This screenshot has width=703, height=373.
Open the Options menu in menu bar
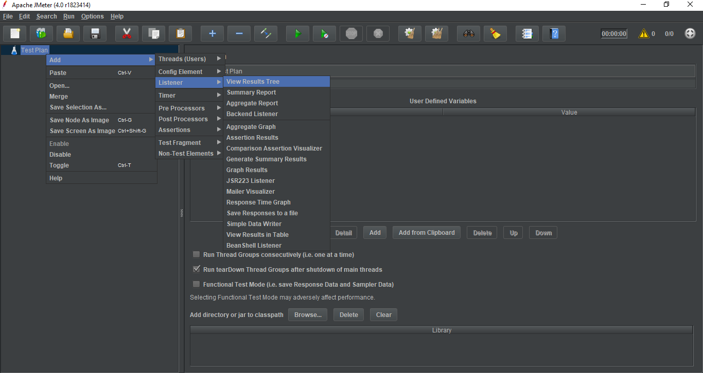pyautogui.click(x=92, y=16)
